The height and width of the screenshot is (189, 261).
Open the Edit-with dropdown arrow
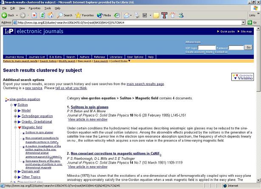pyautogui.click(x=150, y=15)
